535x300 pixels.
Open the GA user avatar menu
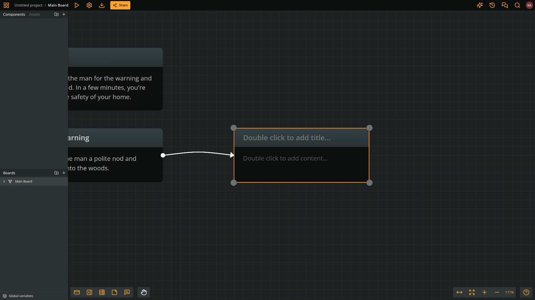[529, 5]
